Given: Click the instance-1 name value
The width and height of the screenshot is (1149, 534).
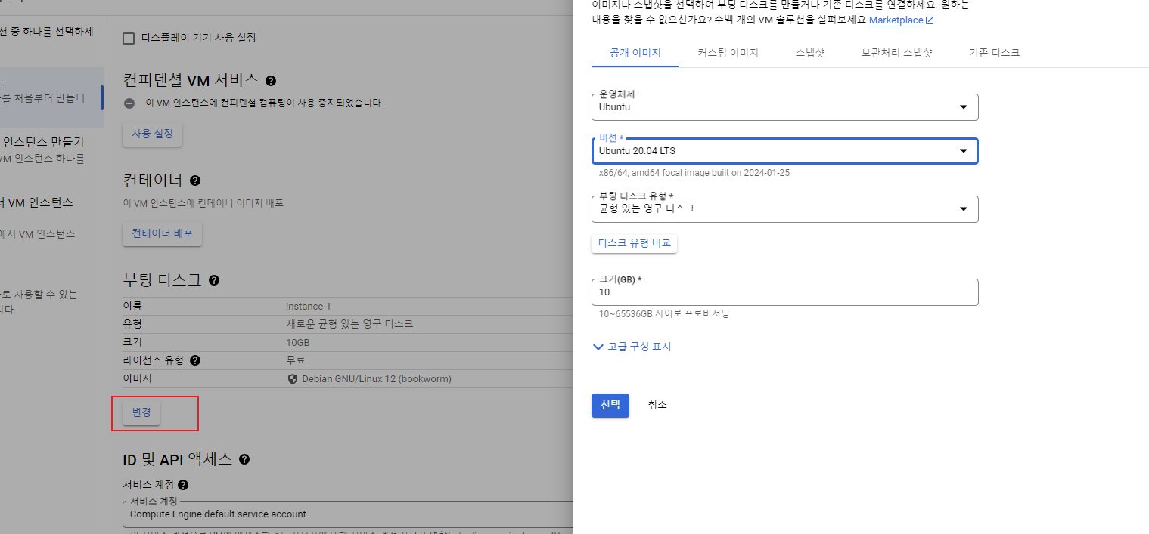Looking at the screenshot, I should pos(308,307).
